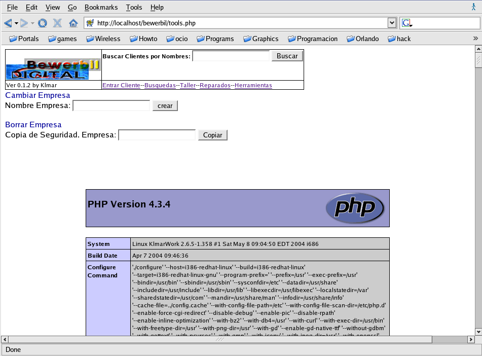Viewport: 482px width, 356px height.
Task: Open the Orlando bookmark folder
Action: pos(363,39)
